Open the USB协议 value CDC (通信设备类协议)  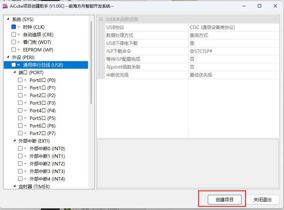[234, 27]
